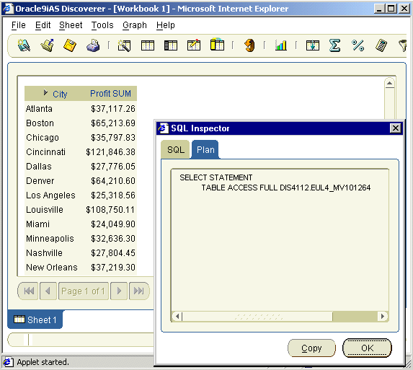
Task: Click the worksheet vertical scroll up arrow
Action: pos(389,84)
